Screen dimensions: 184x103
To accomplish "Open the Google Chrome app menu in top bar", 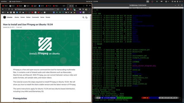I will (x=16, y=1).
